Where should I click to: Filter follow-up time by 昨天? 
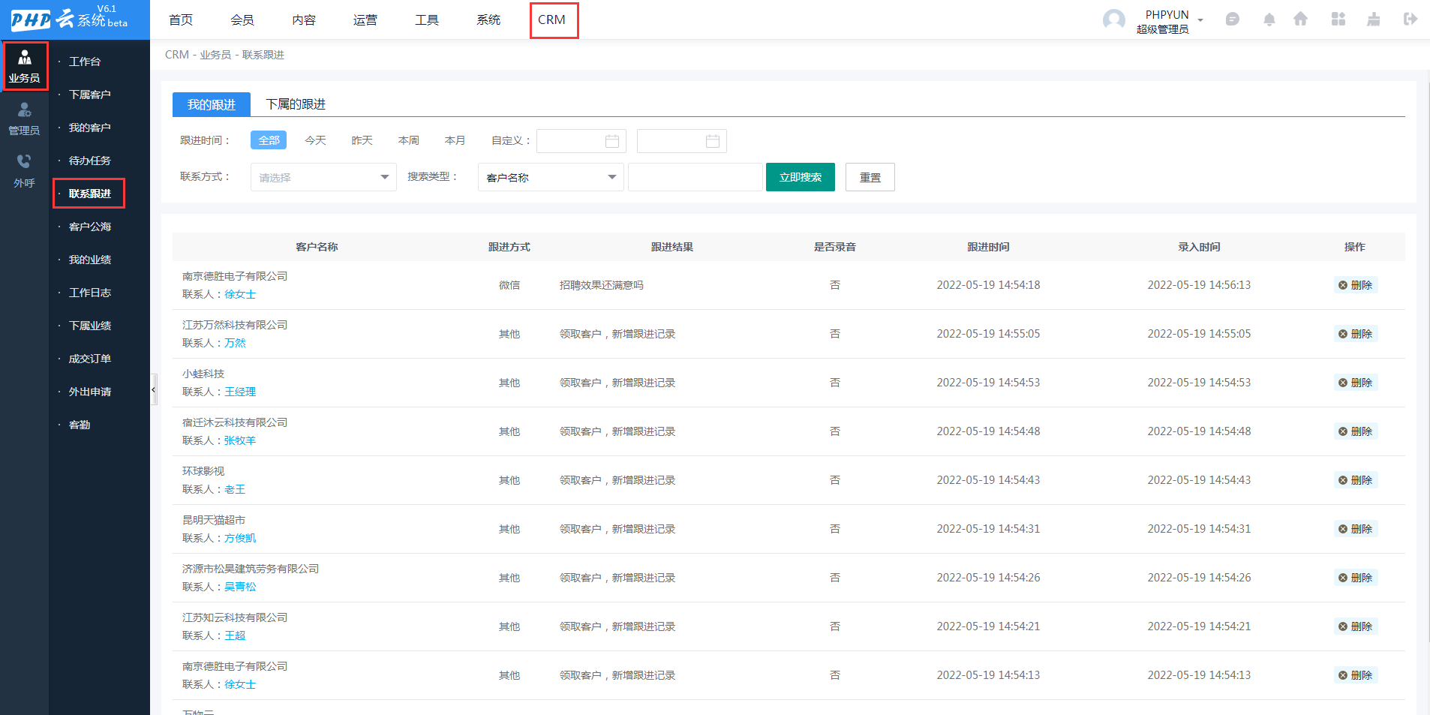362,140
